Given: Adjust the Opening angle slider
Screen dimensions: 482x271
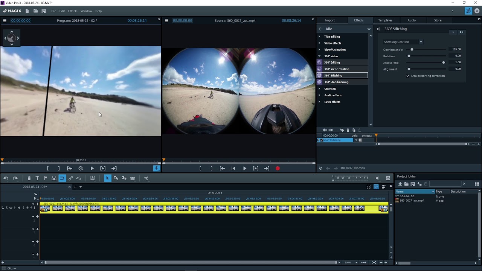Looking at the screenshot, I should point(412,49).
